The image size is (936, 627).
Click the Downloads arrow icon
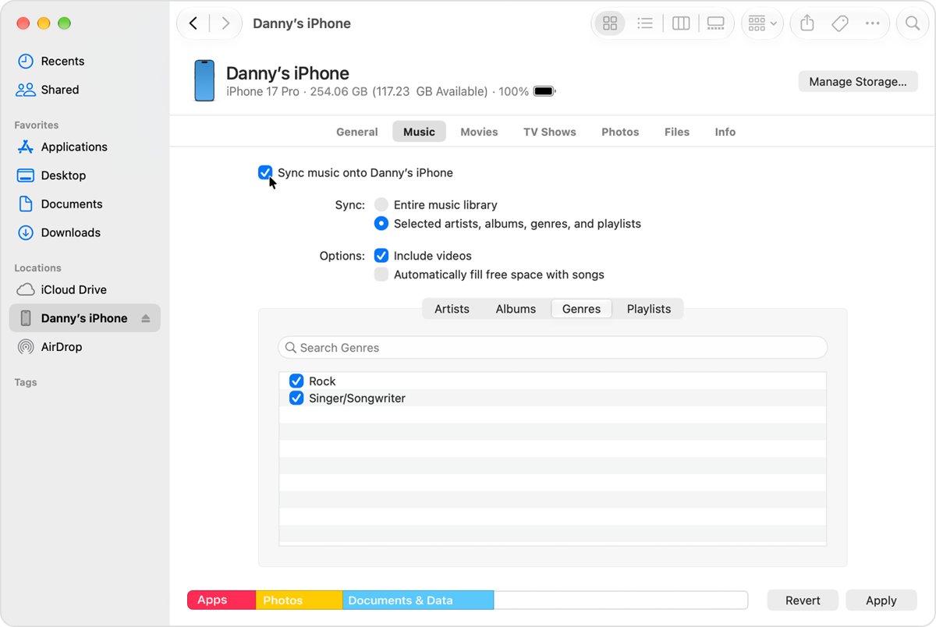pyautogui.click(x=26, y=232)
